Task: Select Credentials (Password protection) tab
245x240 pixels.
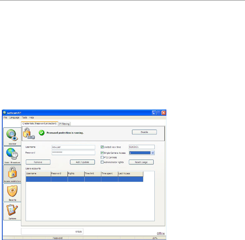Action: [x=39, y=124]
